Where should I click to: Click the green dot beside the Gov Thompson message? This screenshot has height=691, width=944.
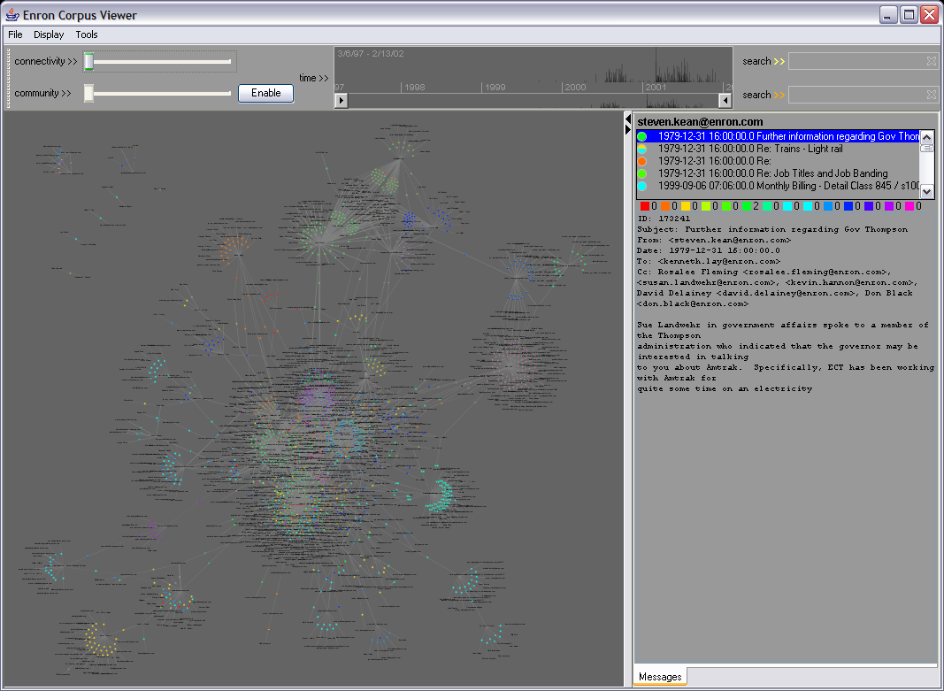(642, 136)
